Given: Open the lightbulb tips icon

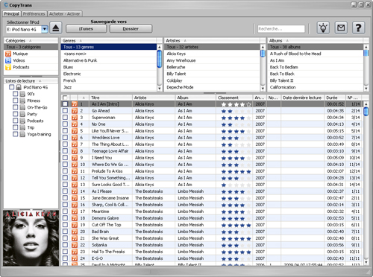Looking at the screenshot, I should pyautogui.click(x=323, y=28).
